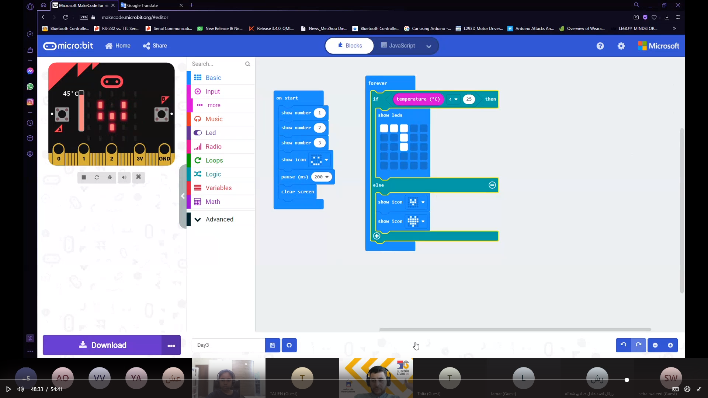Switch editor to JavaScript view
Viewport: 708px width, 398px height.
(x=398, y=46)
